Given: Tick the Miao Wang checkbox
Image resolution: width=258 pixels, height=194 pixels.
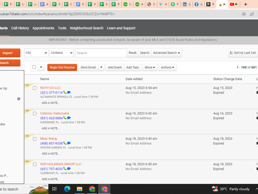Looking at the screenshot, I should click(x=35, y=139).
